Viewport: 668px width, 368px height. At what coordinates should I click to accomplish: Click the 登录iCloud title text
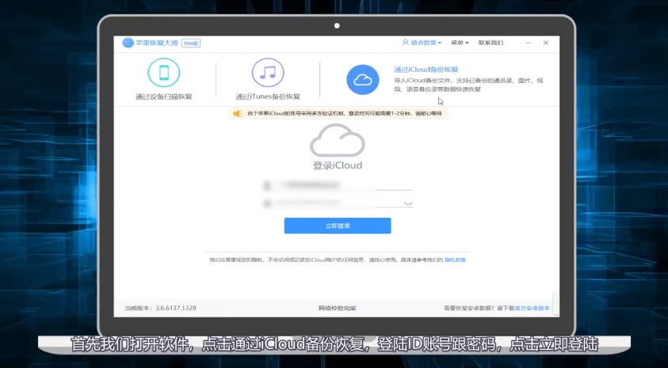tap(338, 165)
